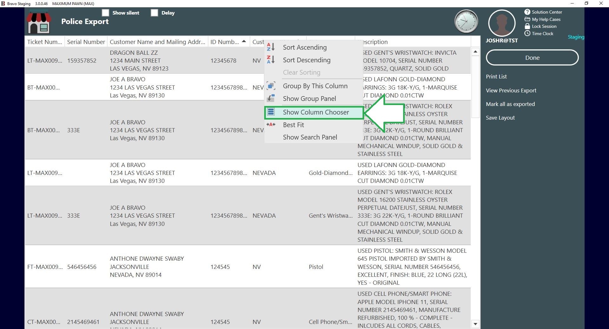Click Mark all as exported
This screenshot has height=329, width=609.
coord(510,104)
